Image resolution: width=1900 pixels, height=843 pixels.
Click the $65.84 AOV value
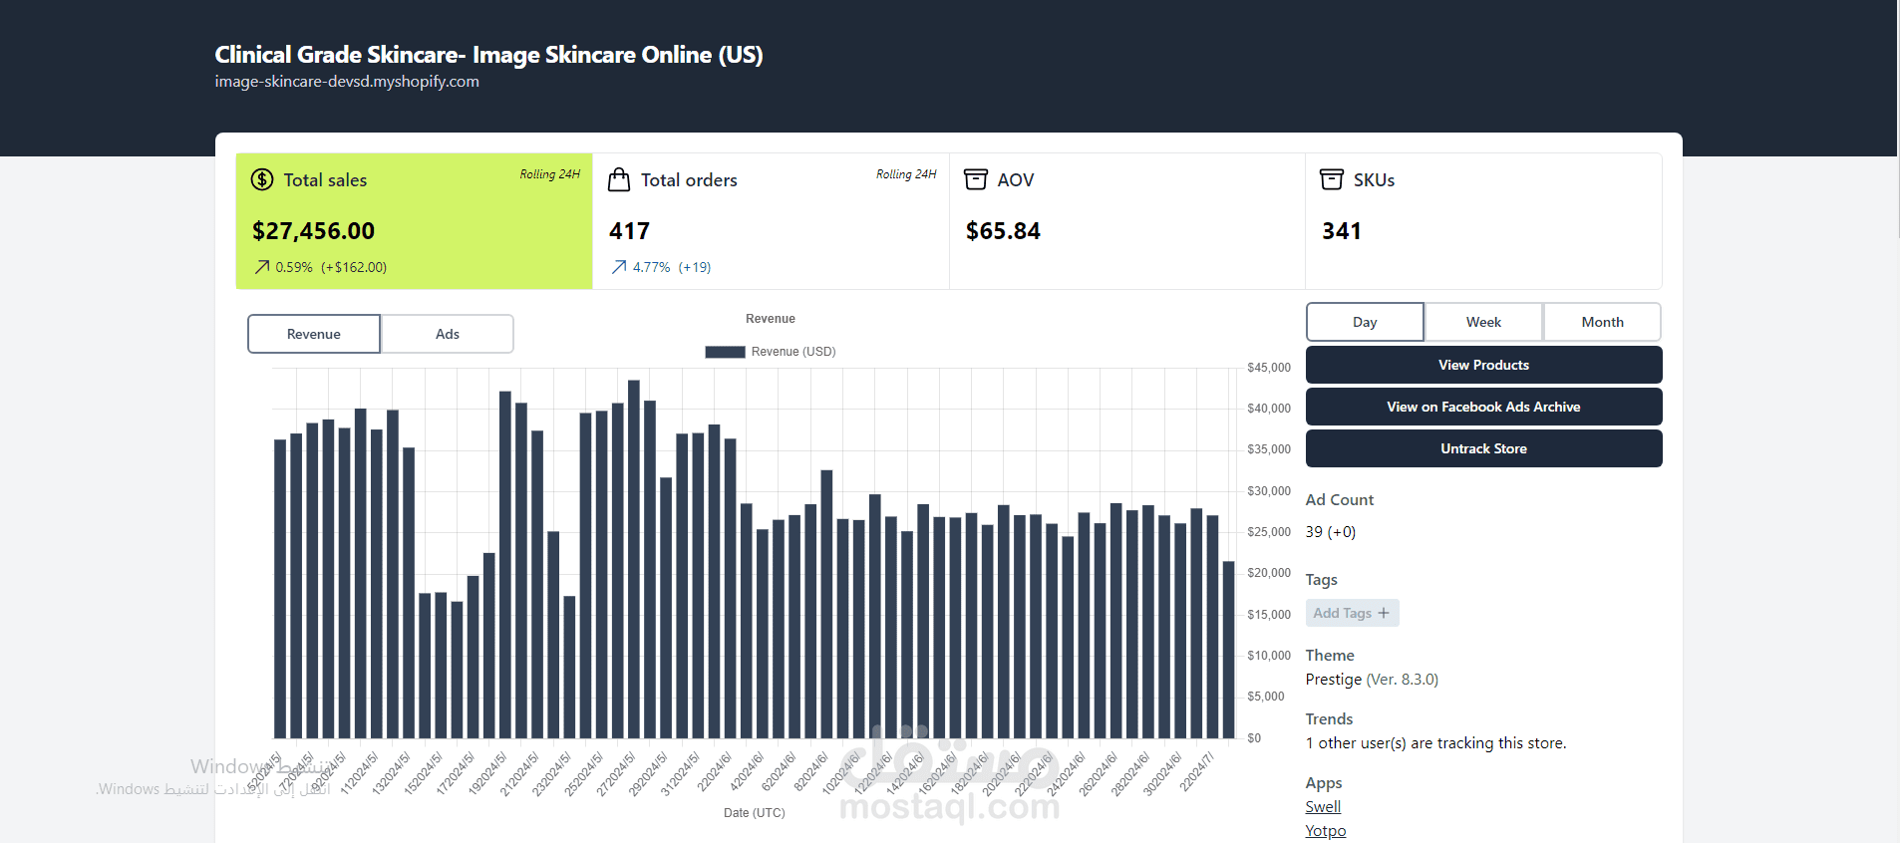click(x=1003, y=231)
